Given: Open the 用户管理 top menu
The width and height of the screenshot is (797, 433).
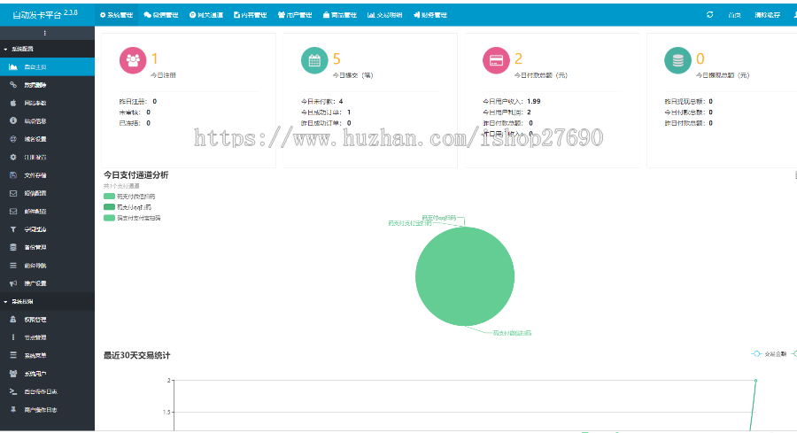Looking at the screenshot, I should [295, 15].
